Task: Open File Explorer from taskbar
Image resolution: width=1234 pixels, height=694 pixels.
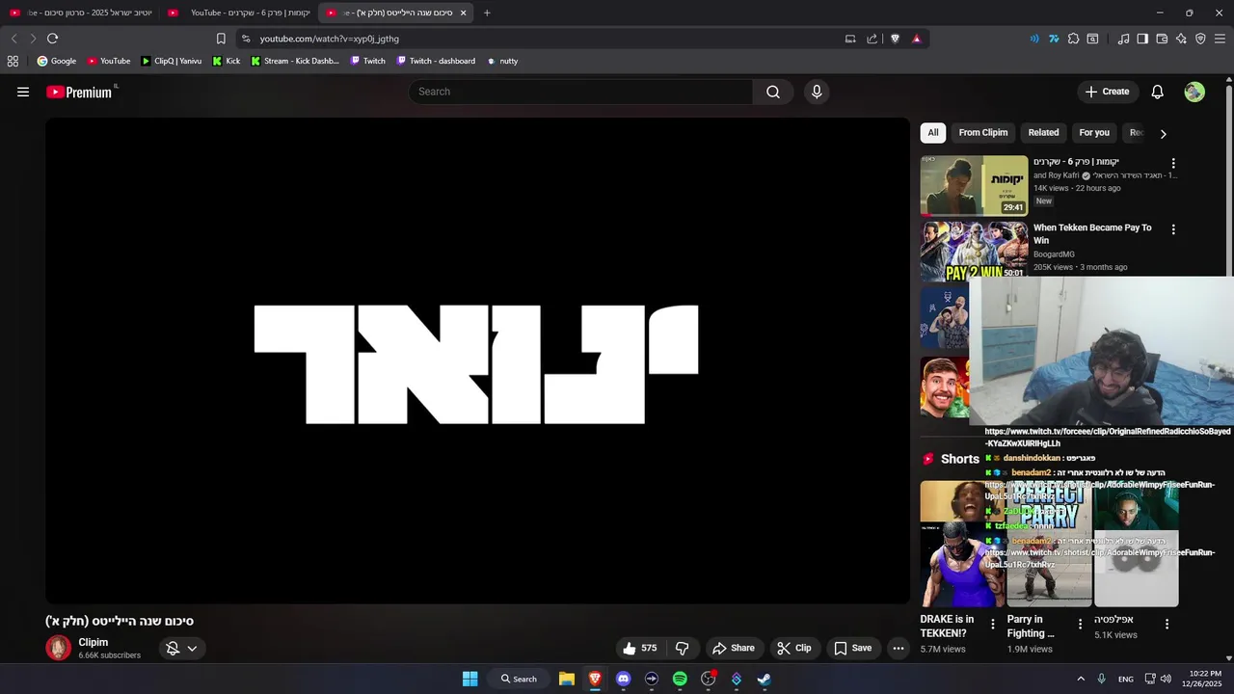Action: click(x=567, y=679)
